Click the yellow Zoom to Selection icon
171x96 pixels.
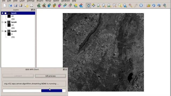(120, 5)
